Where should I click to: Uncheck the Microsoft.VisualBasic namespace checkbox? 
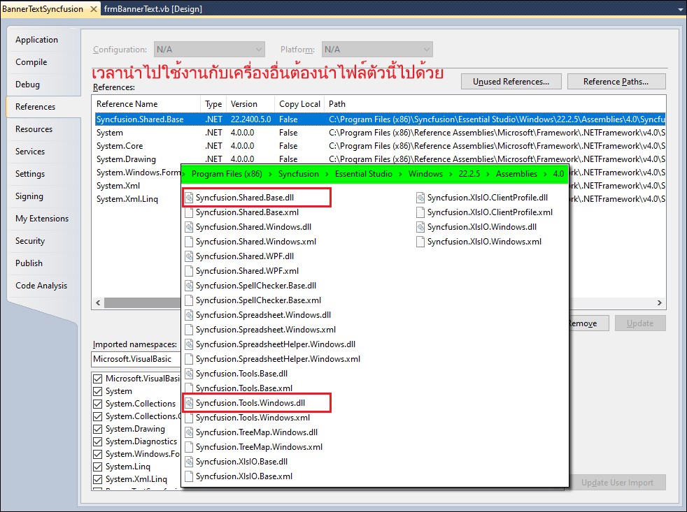click(97, 379)
